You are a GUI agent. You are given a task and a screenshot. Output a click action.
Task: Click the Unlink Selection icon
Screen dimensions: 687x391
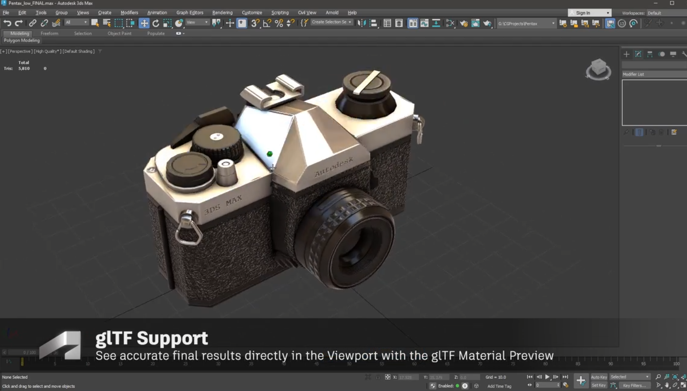(x=44, y=23)
